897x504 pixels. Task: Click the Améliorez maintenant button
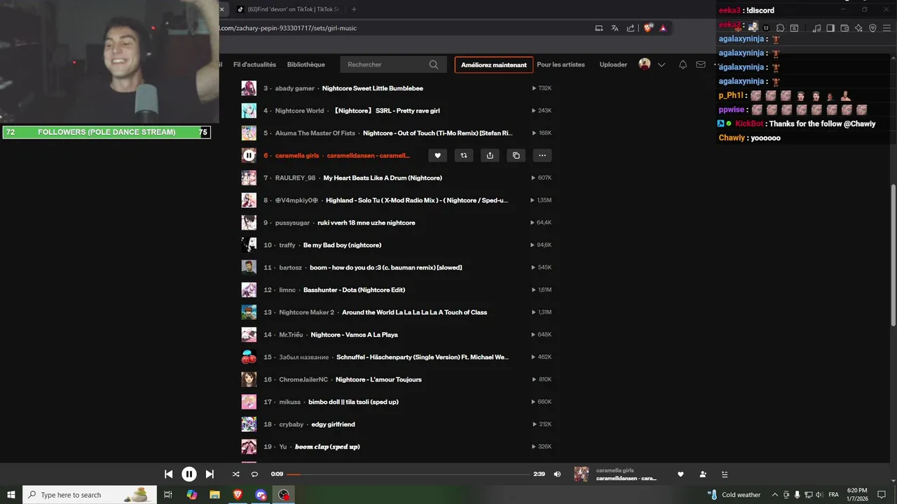click(494, 64)
